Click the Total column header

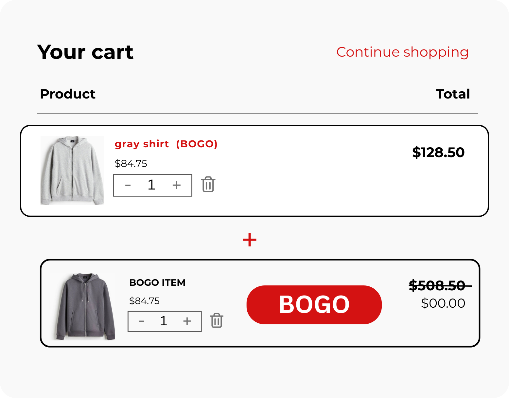[x=453, y=94]
